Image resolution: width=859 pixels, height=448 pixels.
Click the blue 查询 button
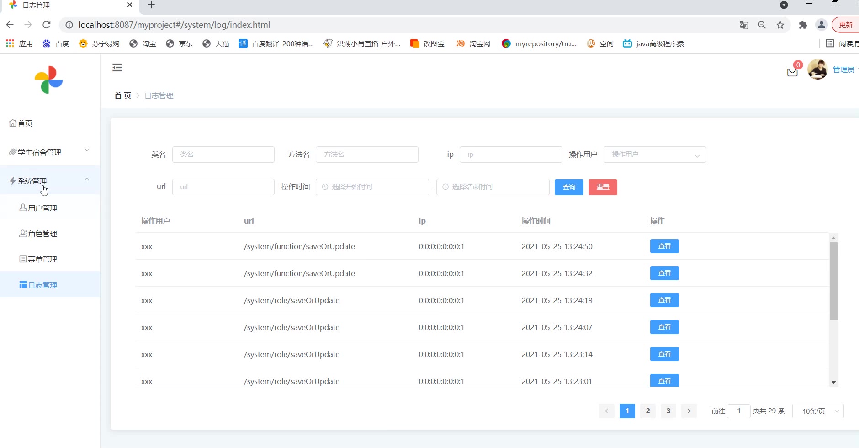tap(569, 187)
